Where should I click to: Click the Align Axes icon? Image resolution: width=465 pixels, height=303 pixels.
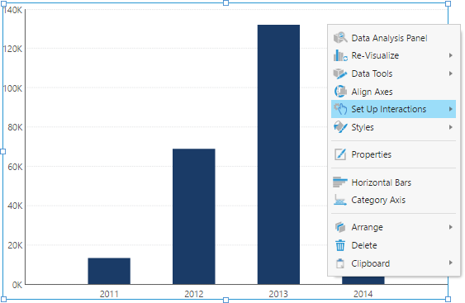[340, 92]
